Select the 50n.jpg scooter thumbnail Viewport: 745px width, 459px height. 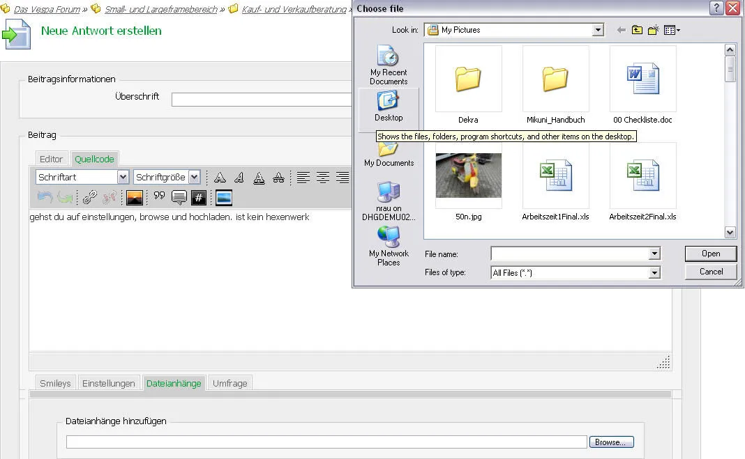coord(468,176)
